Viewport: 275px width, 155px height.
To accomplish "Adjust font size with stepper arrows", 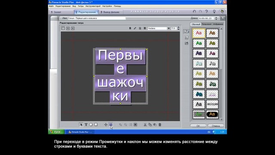I will point(178,28).
